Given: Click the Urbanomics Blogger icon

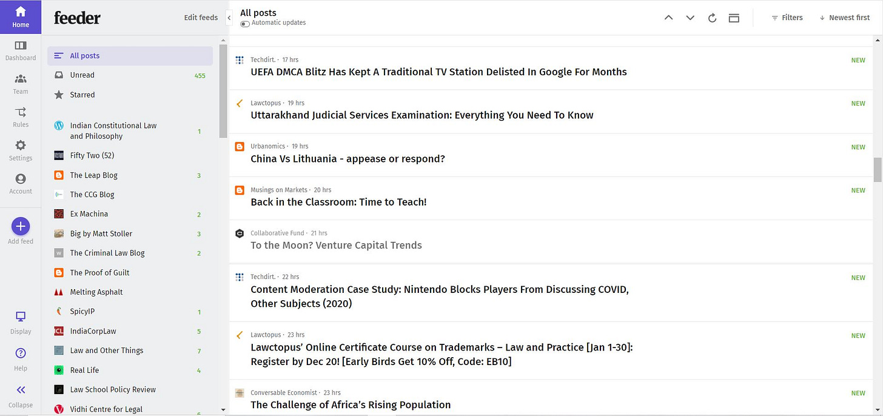Looking at the screenshot, I should [240, 147].
